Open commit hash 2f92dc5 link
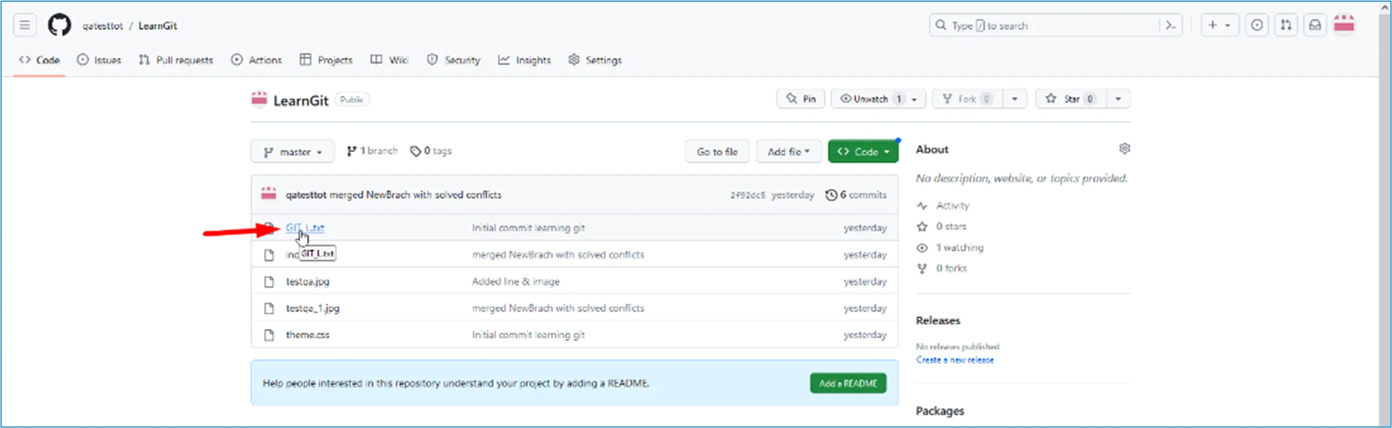This screenshot has width=1392, height=428. [747, 195]
